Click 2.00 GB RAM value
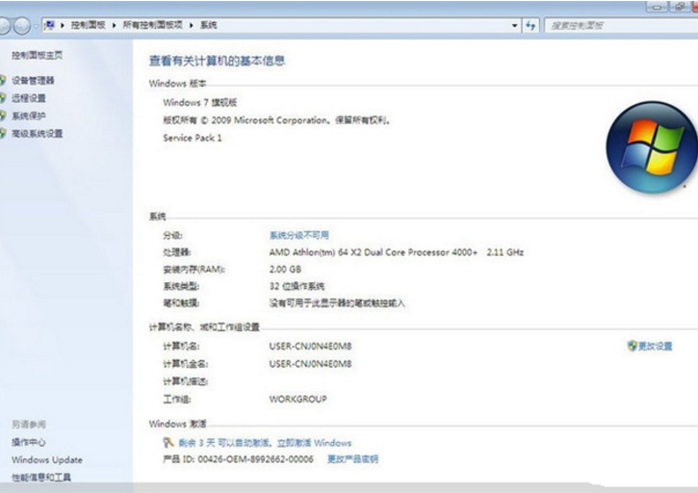This screenshot has height=493, width=698. tap(285, 269)
